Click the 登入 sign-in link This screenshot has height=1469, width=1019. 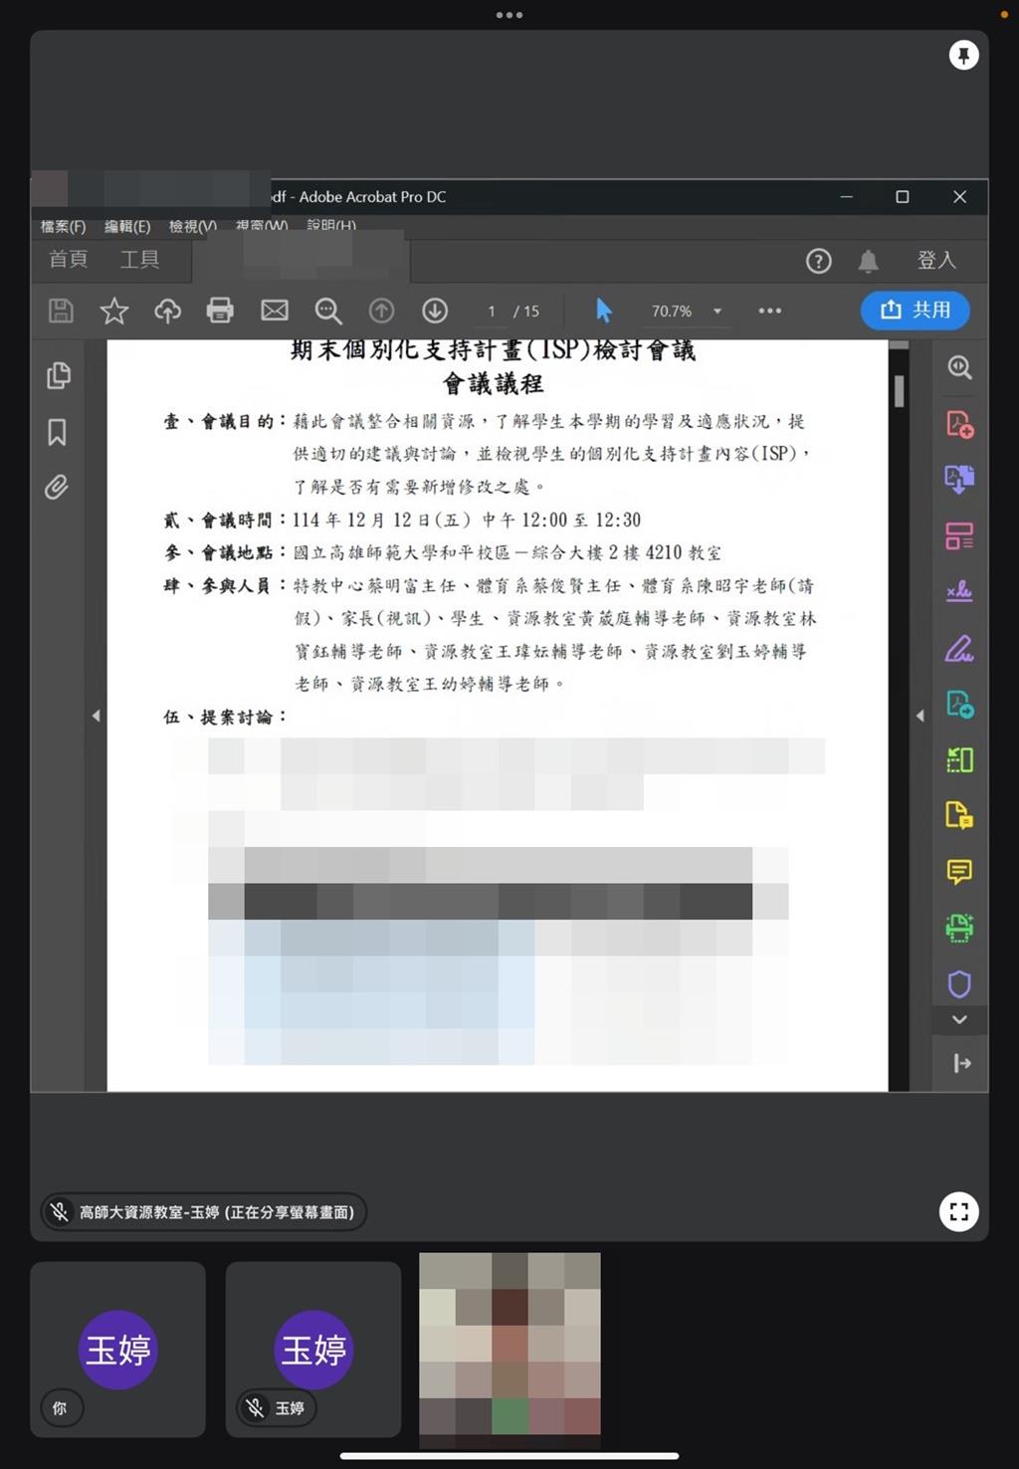[x=935, y=261]
